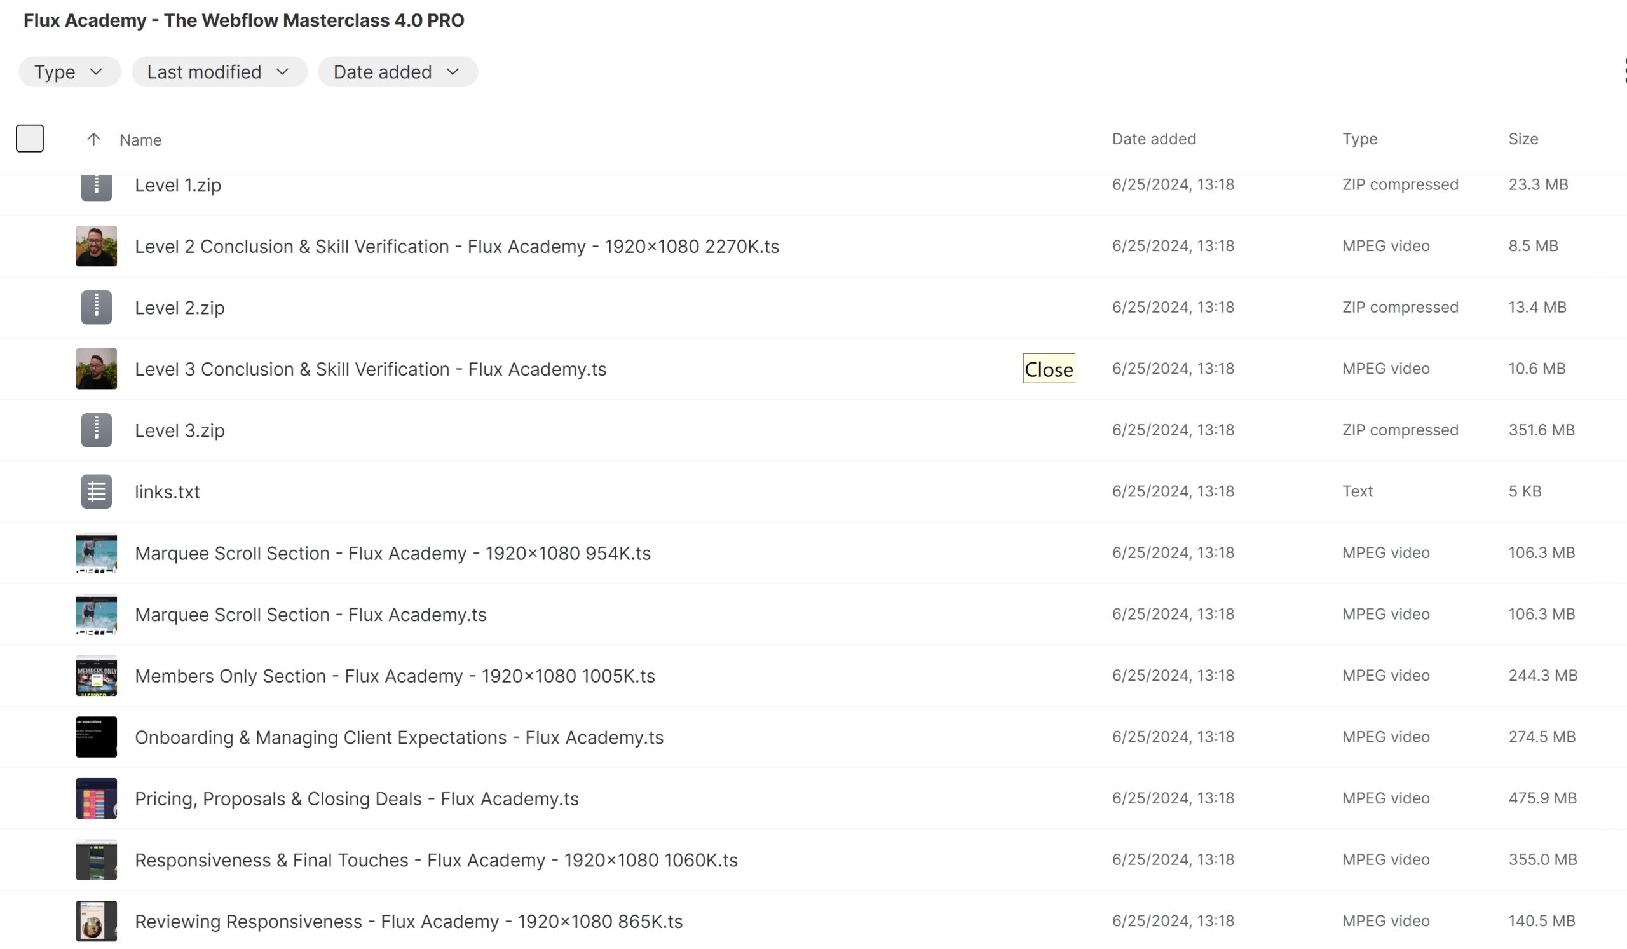1627x949 pixels.
Task: Click the links.txt text file icon
Action: click(x=96, y=491)
